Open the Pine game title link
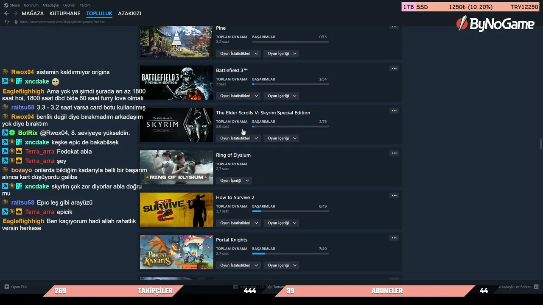This screenshot has height=305, width=543. coord(221,28)
